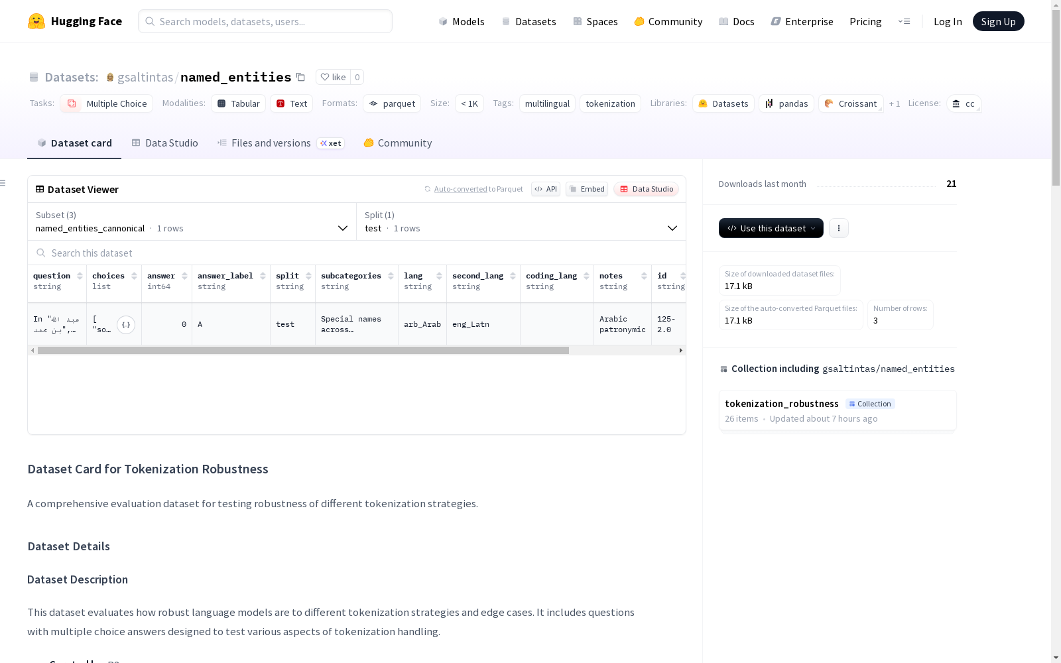Click the API button in viewer
Screen dimensions: 1061x663
[546, 189]
